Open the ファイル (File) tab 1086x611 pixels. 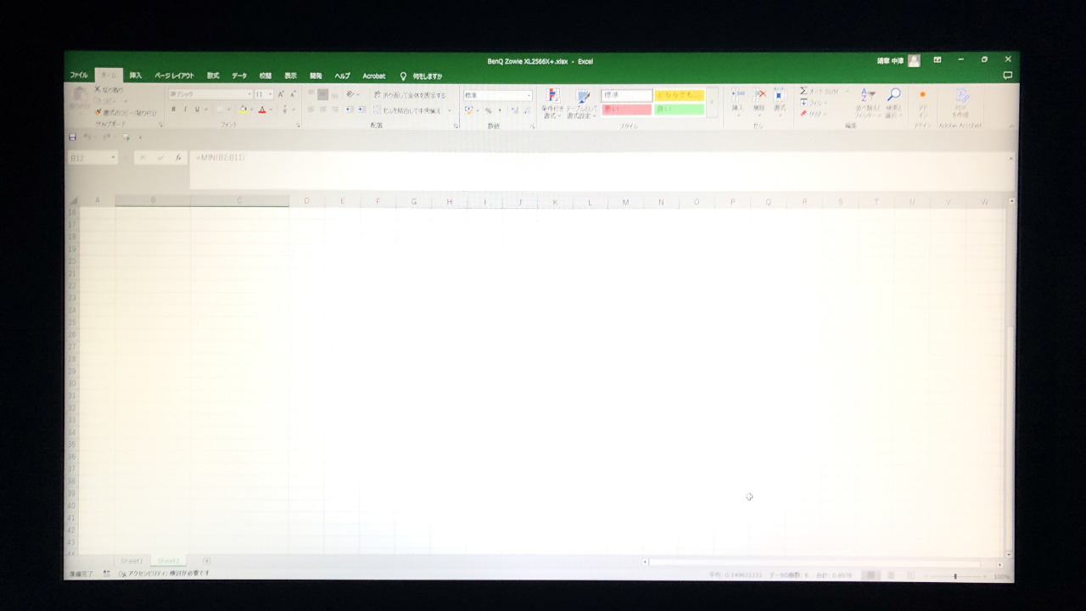point(79,76)
